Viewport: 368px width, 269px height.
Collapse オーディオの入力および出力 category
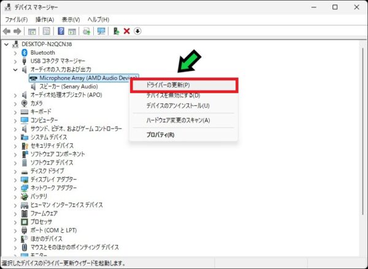click(x=15, y=70)
